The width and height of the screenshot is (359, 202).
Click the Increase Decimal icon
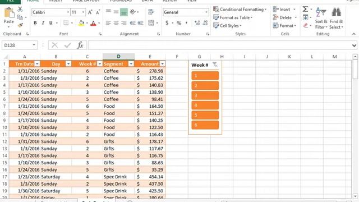(x=197, y=23)
